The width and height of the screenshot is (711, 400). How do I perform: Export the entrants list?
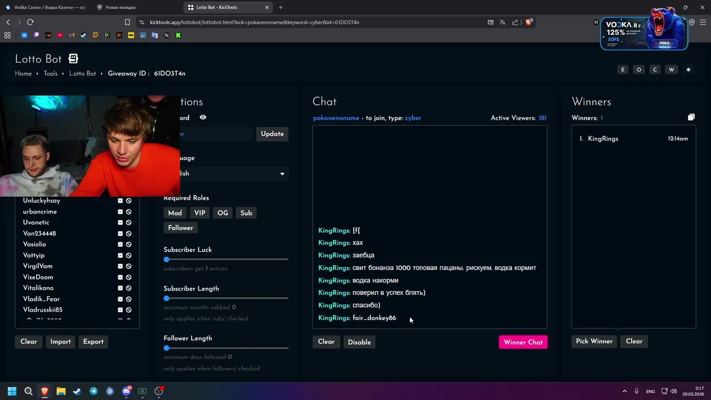click(x=93, y=342)
